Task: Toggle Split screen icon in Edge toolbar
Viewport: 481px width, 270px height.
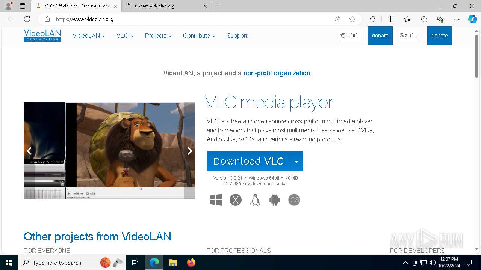Action: (x=390, y=19)
